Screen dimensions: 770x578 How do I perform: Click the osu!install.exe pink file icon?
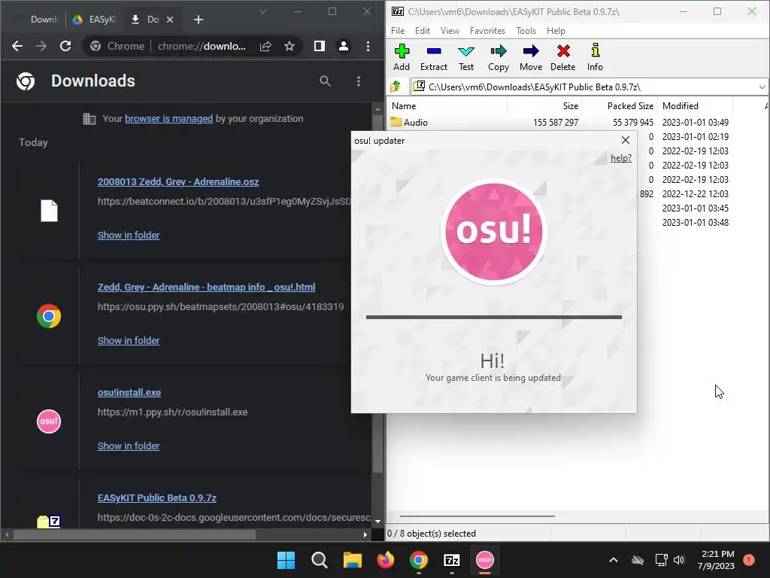point(49,421)
